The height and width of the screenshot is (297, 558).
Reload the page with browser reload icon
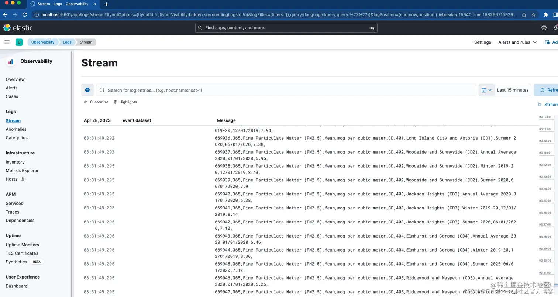pyautogui.click(x=25, y=15)
